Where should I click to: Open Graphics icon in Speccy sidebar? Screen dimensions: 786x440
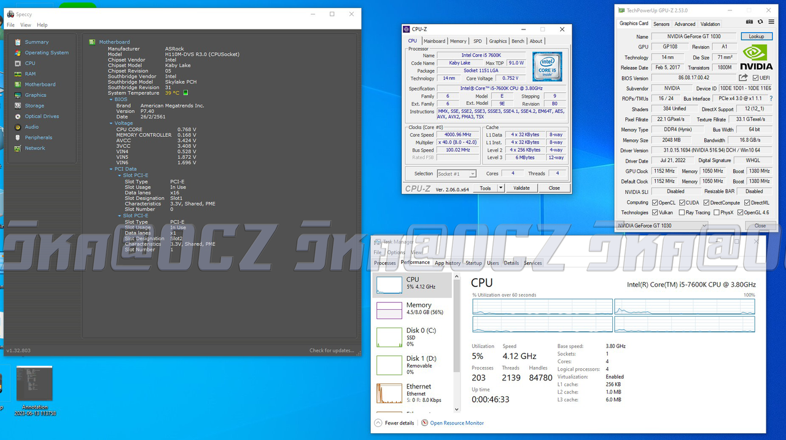(x=17, y=95)
